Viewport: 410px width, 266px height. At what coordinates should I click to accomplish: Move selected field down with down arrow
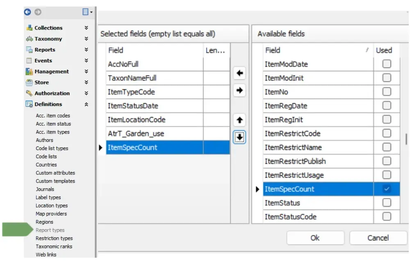point(239,137)
